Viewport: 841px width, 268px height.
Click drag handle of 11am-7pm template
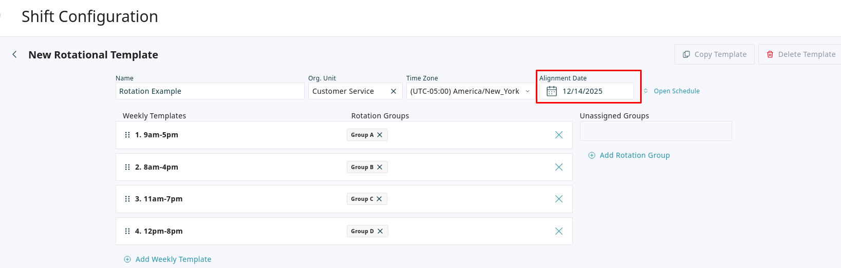127,199
